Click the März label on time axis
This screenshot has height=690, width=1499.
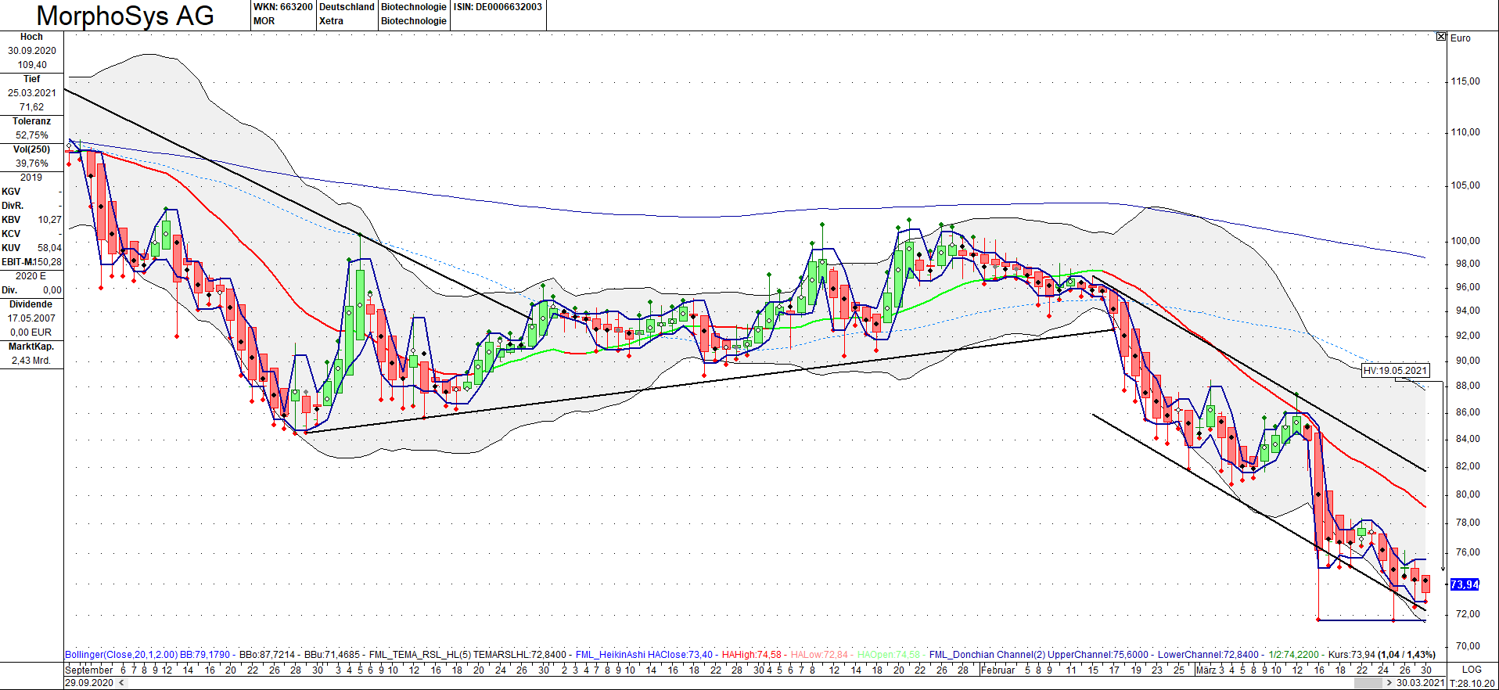pyautogui.click(x=1206, y=670)
